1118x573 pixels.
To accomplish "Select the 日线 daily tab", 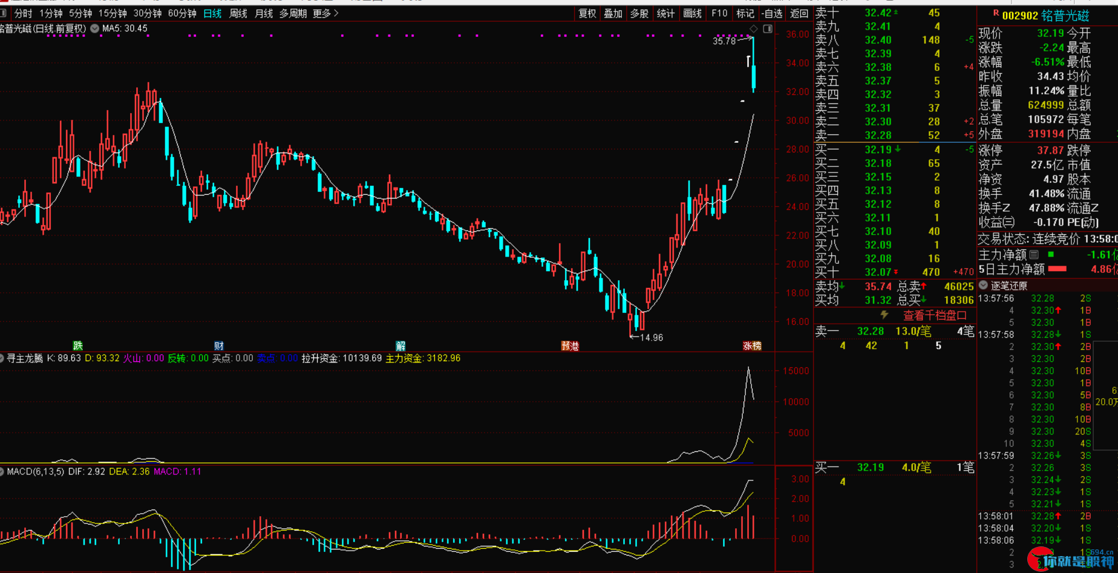I will click(212, 13).
